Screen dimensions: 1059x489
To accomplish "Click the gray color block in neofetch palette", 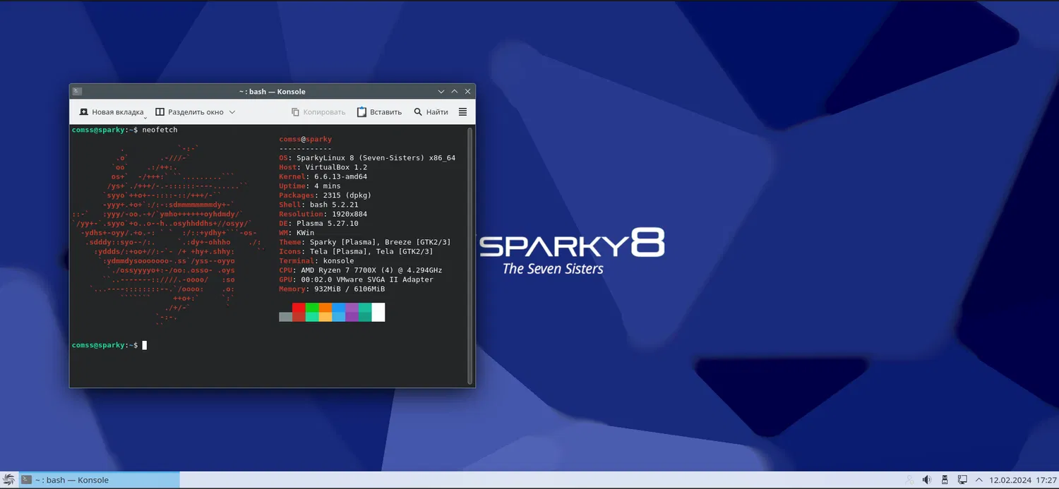I will pos(286,317).
